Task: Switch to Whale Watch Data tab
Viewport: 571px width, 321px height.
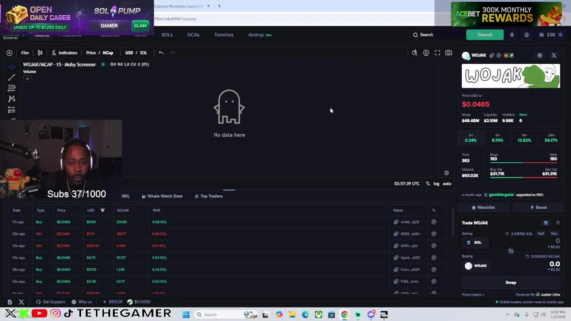Action: (x=161, y=196)
